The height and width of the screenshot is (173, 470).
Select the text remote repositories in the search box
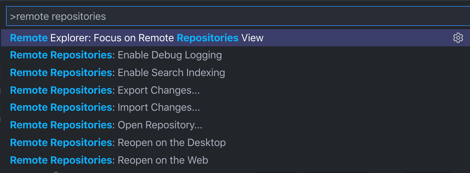pos(60,16)
